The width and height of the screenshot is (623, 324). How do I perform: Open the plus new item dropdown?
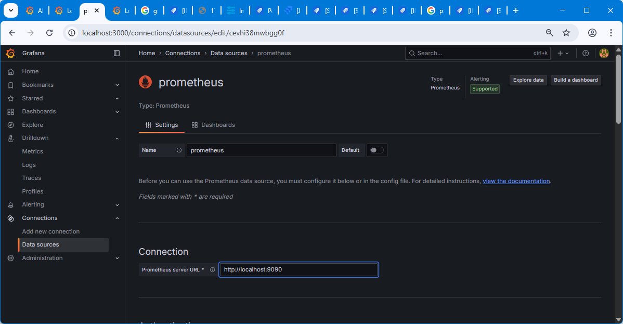click(563, 53)
